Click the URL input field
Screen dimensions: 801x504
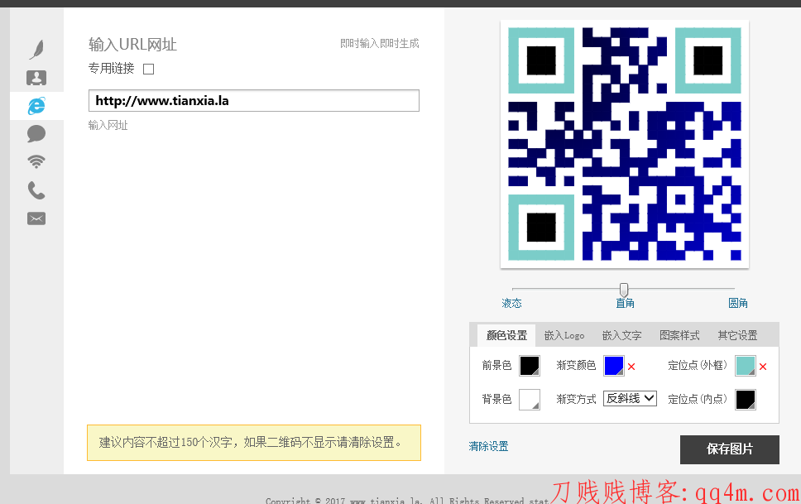point(254,101)
